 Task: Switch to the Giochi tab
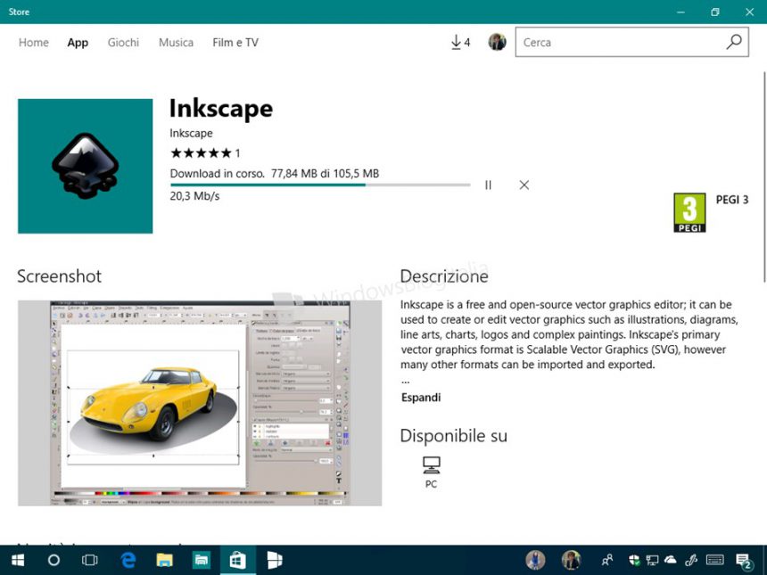[123, 43]
